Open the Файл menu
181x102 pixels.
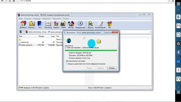pyautogui.click(x=21, y=19)
